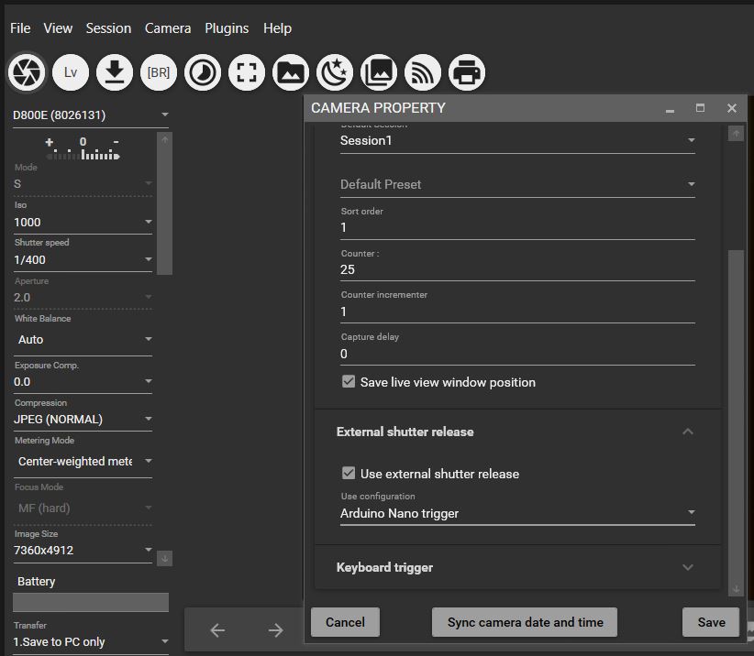Open the time lapse clock icon
Screen dimensions: 754x656
[x=203, y=72]
